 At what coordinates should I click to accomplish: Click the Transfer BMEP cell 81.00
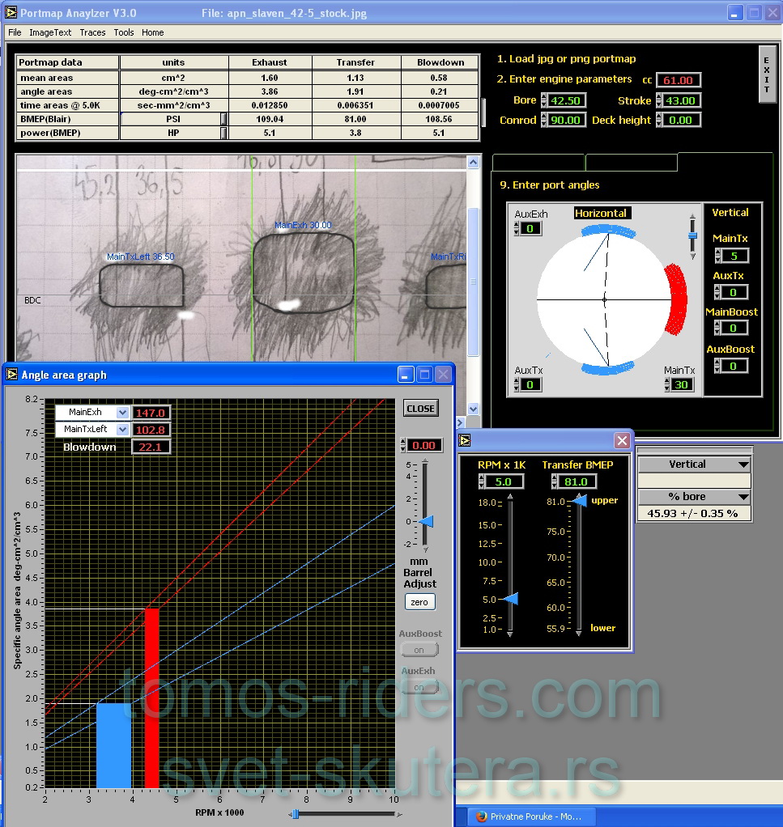[x=355, y=119]
